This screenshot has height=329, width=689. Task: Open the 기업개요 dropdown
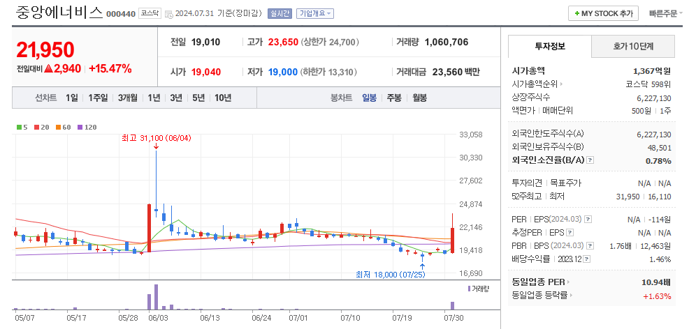(x=314, y=13)
